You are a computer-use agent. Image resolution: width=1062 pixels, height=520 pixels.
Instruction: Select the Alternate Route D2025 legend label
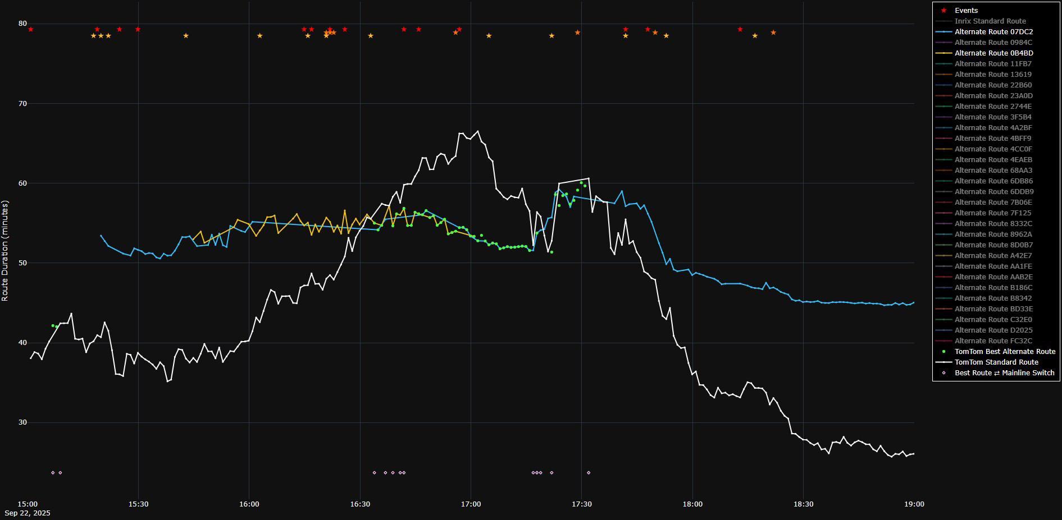pos(993,330)
